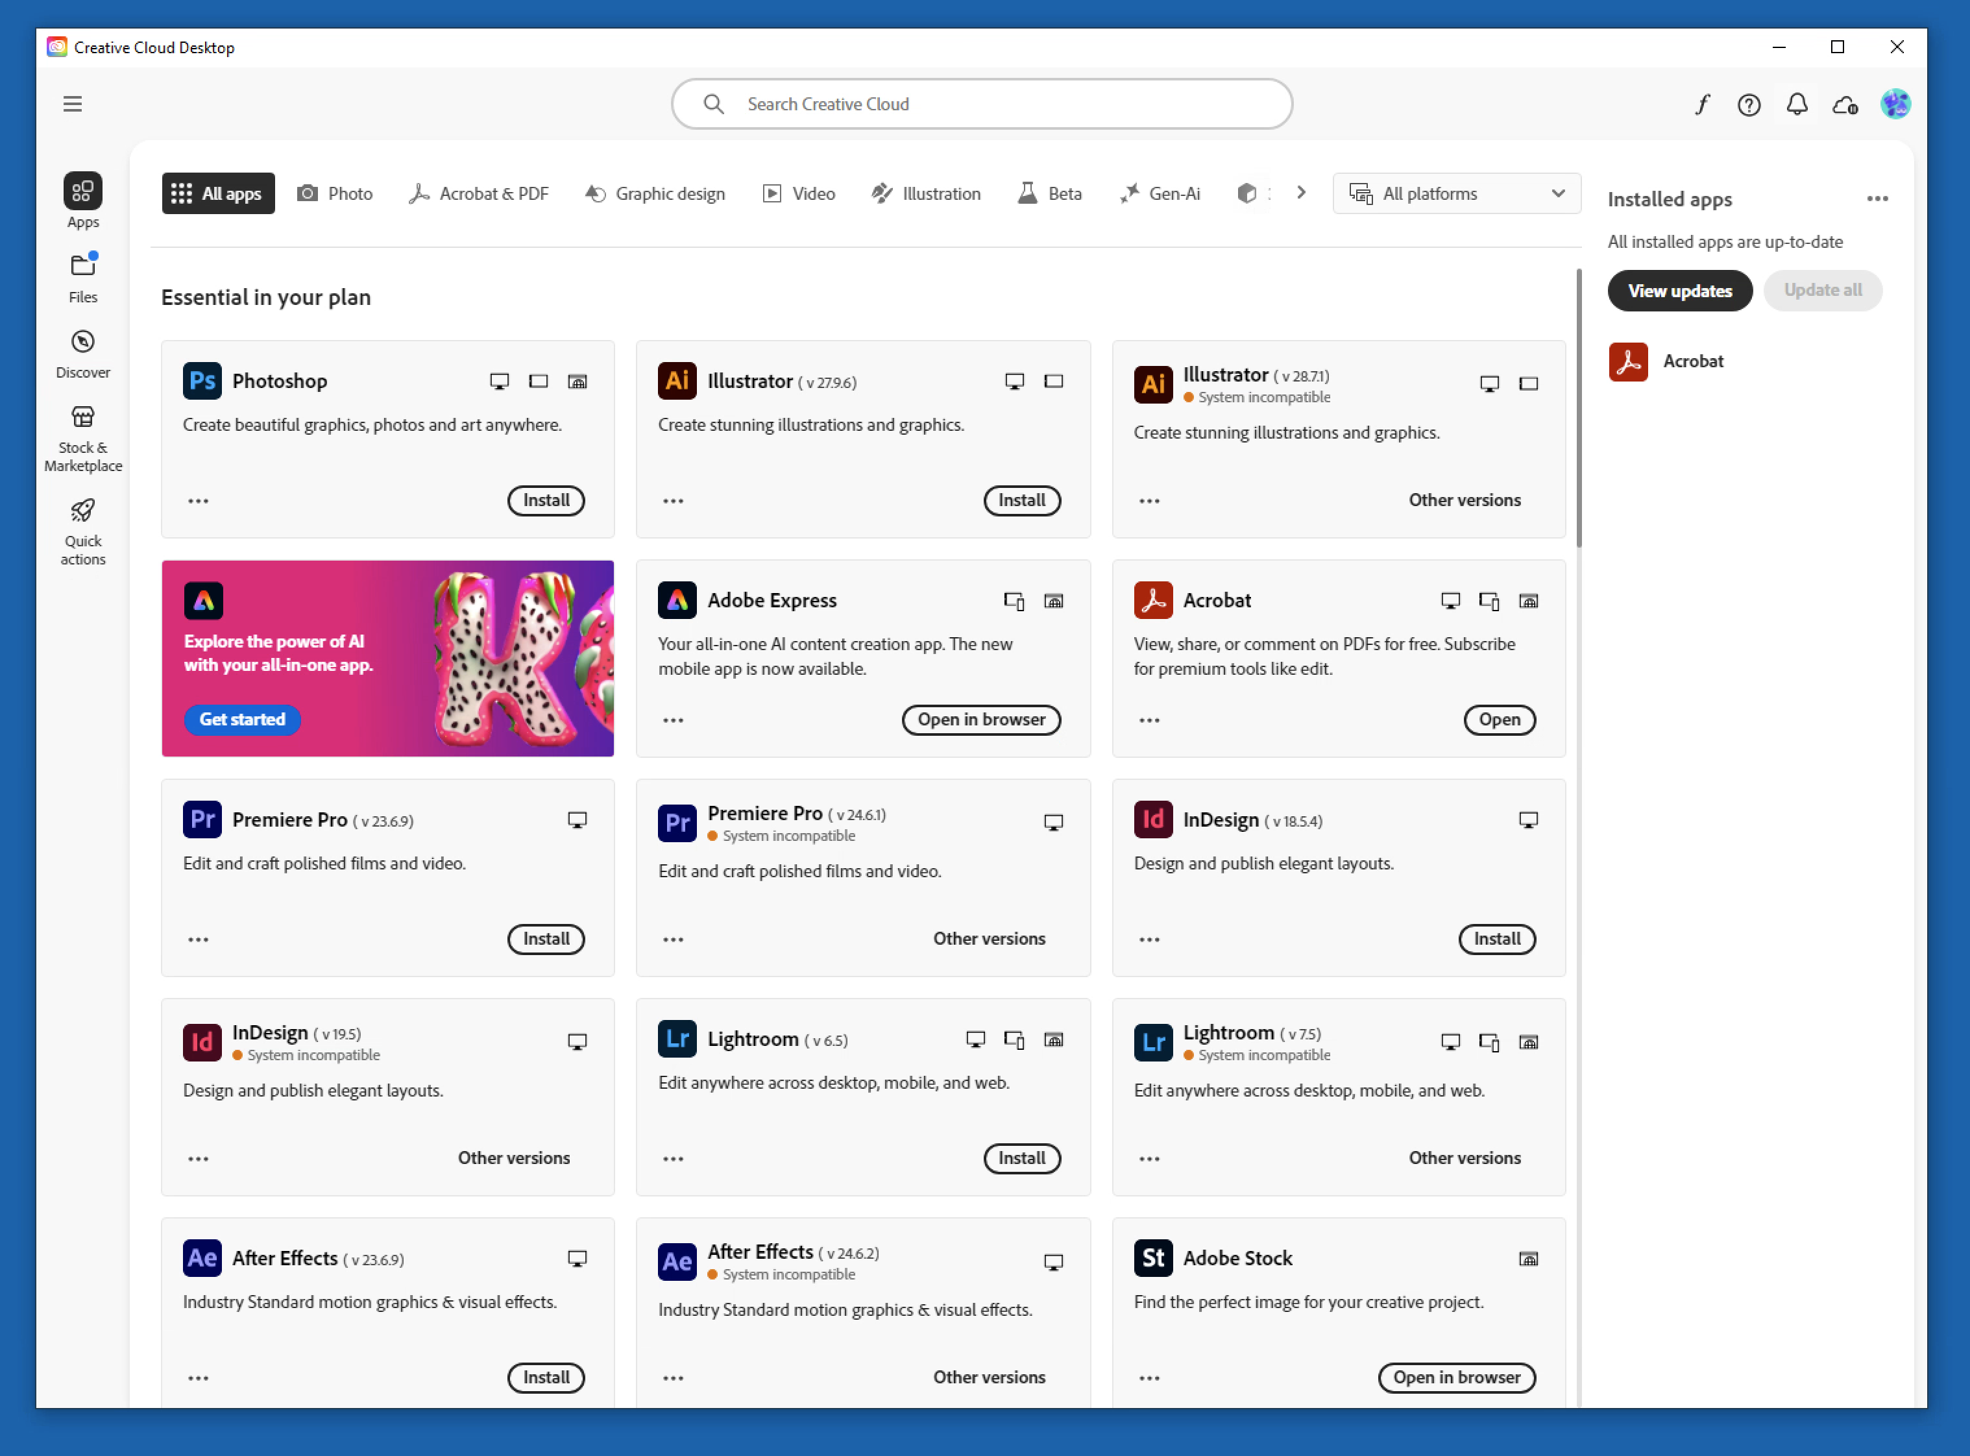The height and width of the screenshot is (1456, 1970).
Task: Click the hamburger menu icon
Action: (x=72, y=104)
